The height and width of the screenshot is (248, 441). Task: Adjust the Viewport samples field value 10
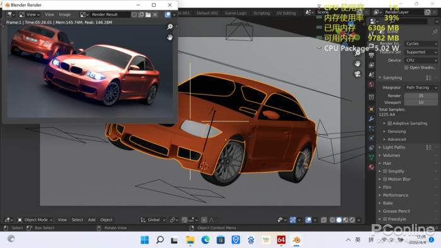pos(421,103)
